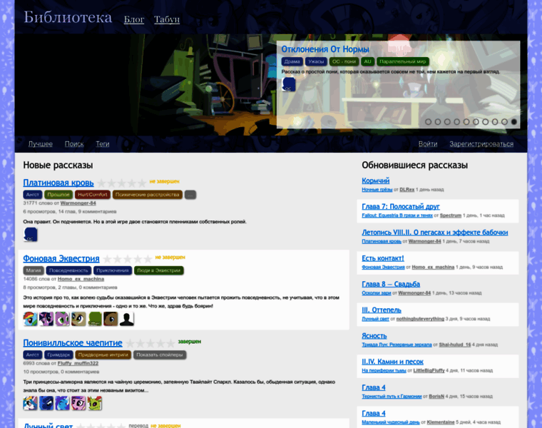Viewport: 542px width, 428px height.
Task: Select the first carousel indicator dot
Action: (x=428, y=122)
